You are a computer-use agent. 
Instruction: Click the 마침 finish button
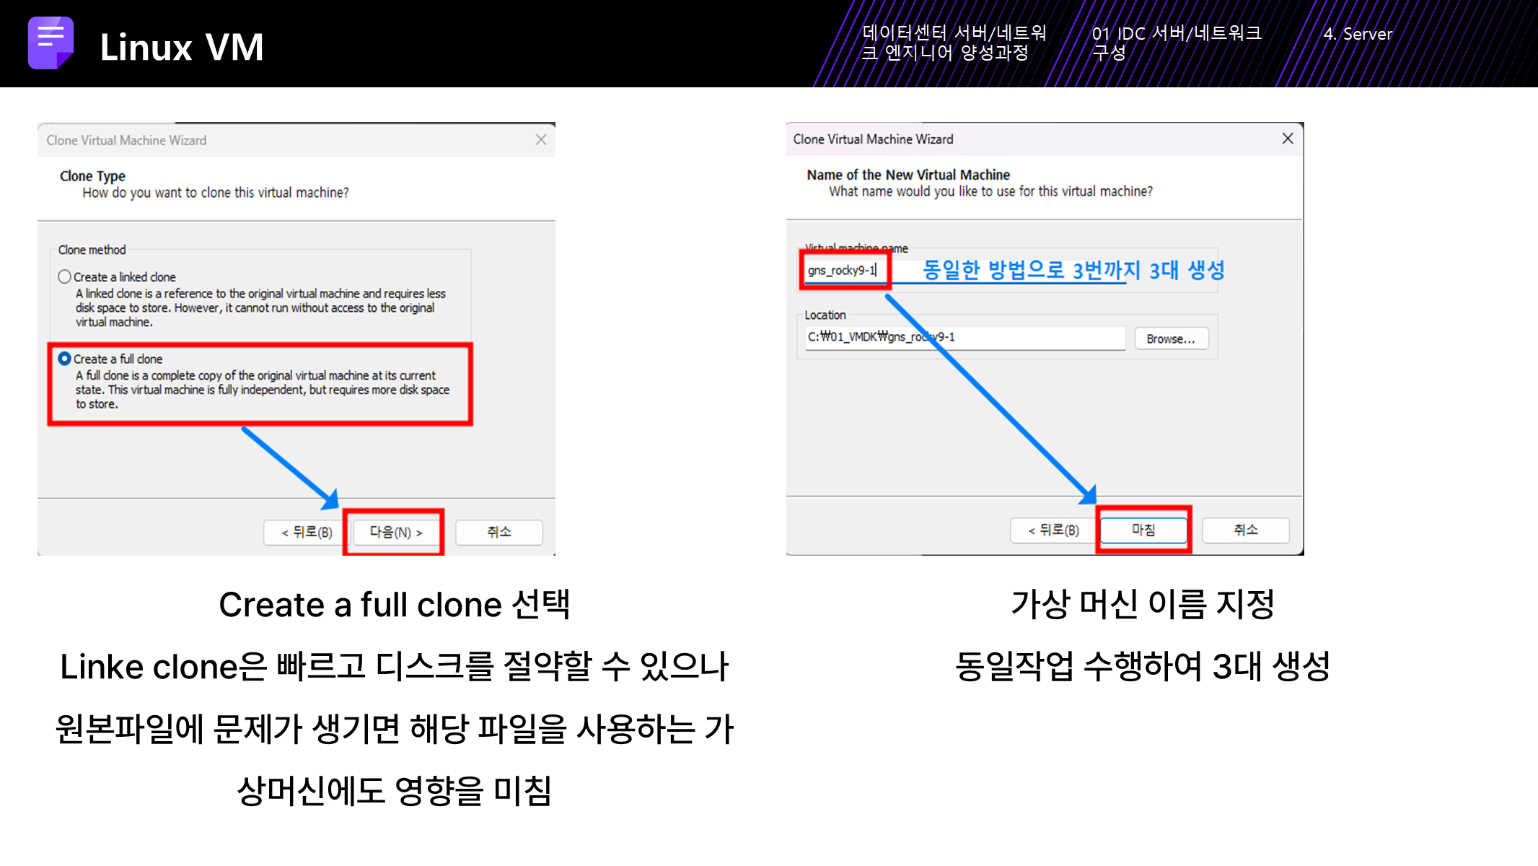click(x=1143, y=530)
